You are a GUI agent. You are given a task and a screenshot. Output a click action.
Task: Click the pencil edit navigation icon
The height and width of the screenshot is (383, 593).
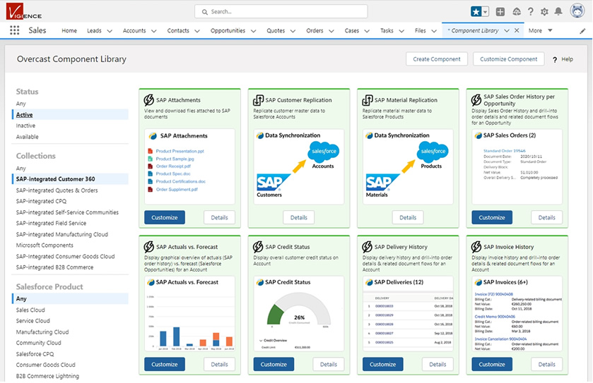click(x=582, y=31)
